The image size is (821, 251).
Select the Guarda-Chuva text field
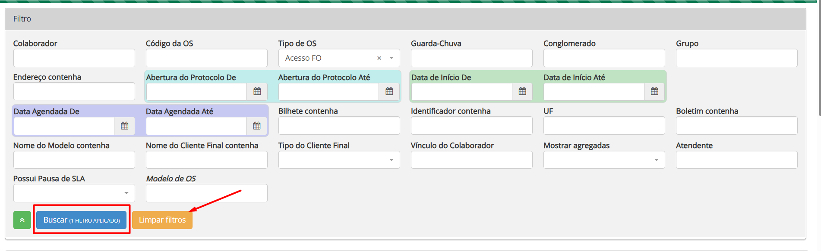click(x=471, y=58)
